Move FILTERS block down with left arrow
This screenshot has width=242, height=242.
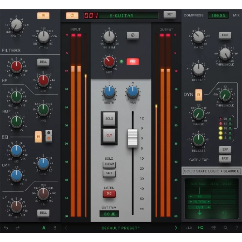[191, 202]
